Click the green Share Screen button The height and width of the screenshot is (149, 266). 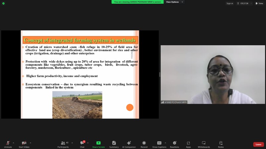pyautogui.click(x=98, y=144)
